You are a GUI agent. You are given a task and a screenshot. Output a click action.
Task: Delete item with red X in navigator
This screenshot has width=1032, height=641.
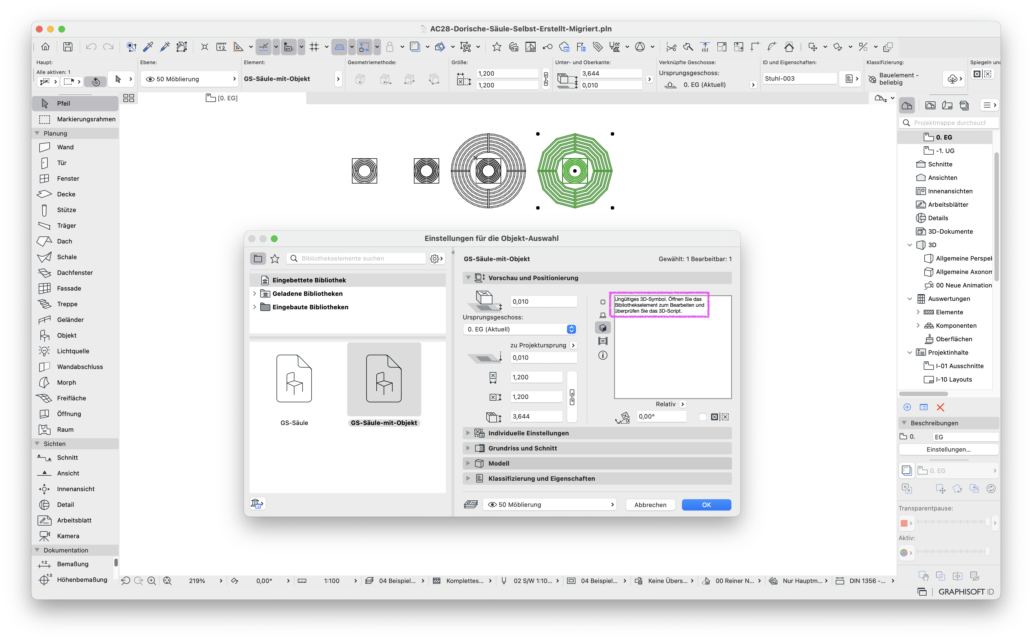tap(940, 407)
